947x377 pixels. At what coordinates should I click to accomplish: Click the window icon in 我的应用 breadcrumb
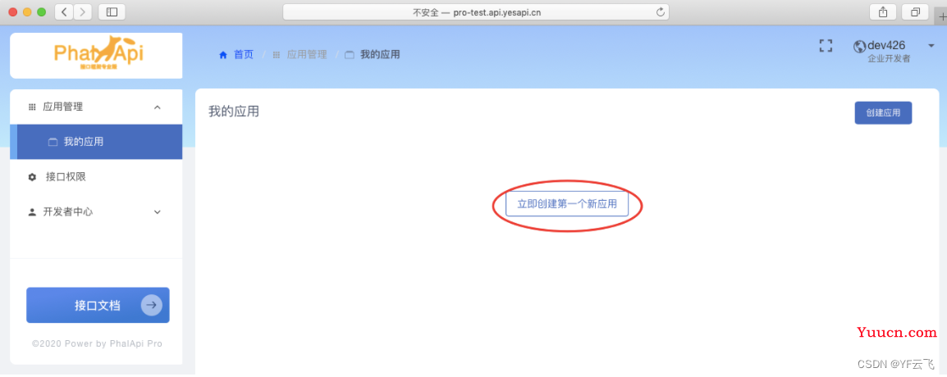click(349, 55)
